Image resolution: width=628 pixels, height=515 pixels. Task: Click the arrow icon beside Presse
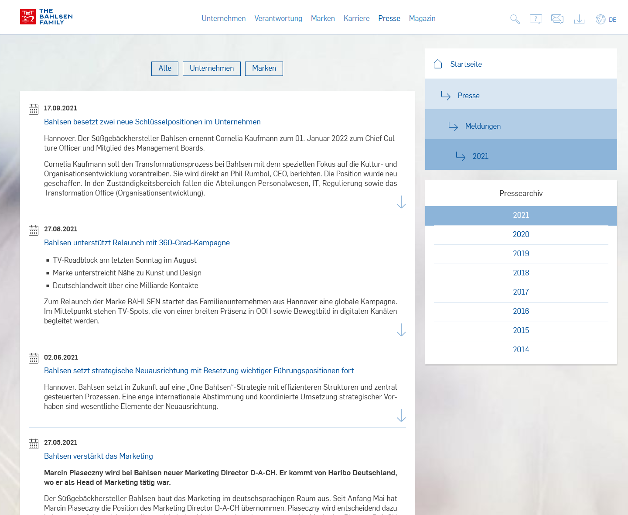pos(446,96)
